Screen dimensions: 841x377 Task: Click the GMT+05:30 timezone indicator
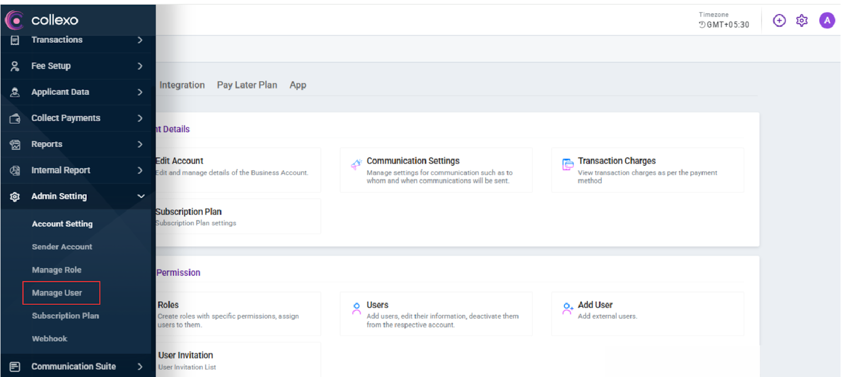tap(724, 24)
